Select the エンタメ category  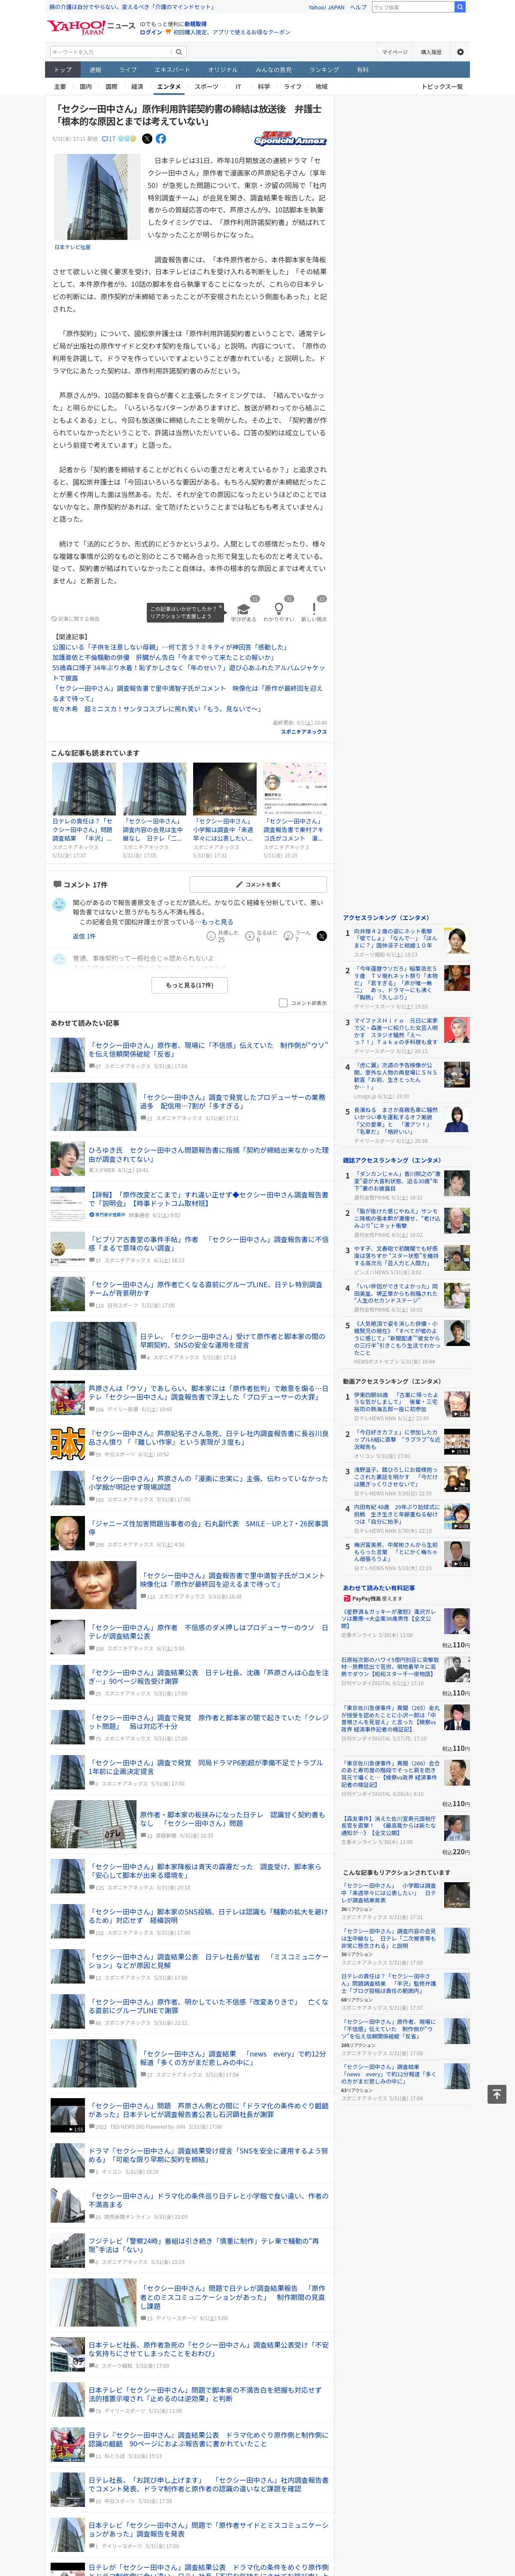(169, 87)
